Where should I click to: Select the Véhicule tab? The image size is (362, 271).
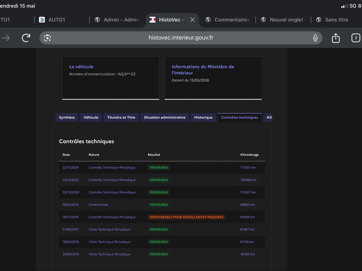(x=91, y=117)
